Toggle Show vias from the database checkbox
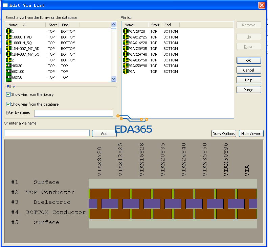The height and width of the screenshot is (247, 268). [x=8, y=104]
